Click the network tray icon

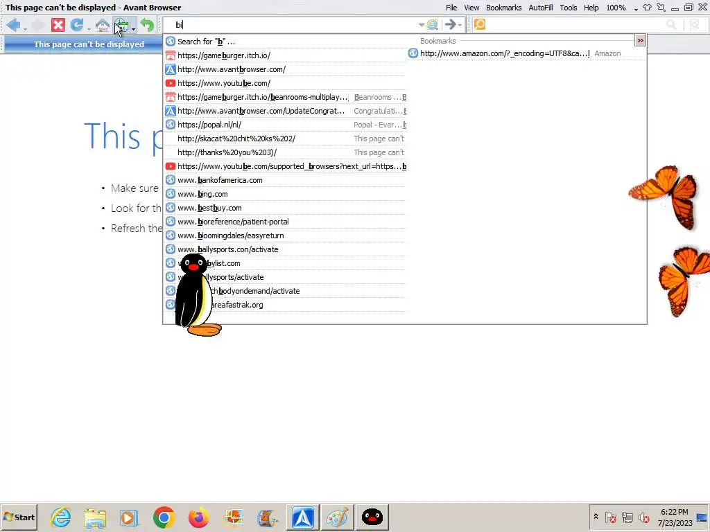click(x=627, y=517)
